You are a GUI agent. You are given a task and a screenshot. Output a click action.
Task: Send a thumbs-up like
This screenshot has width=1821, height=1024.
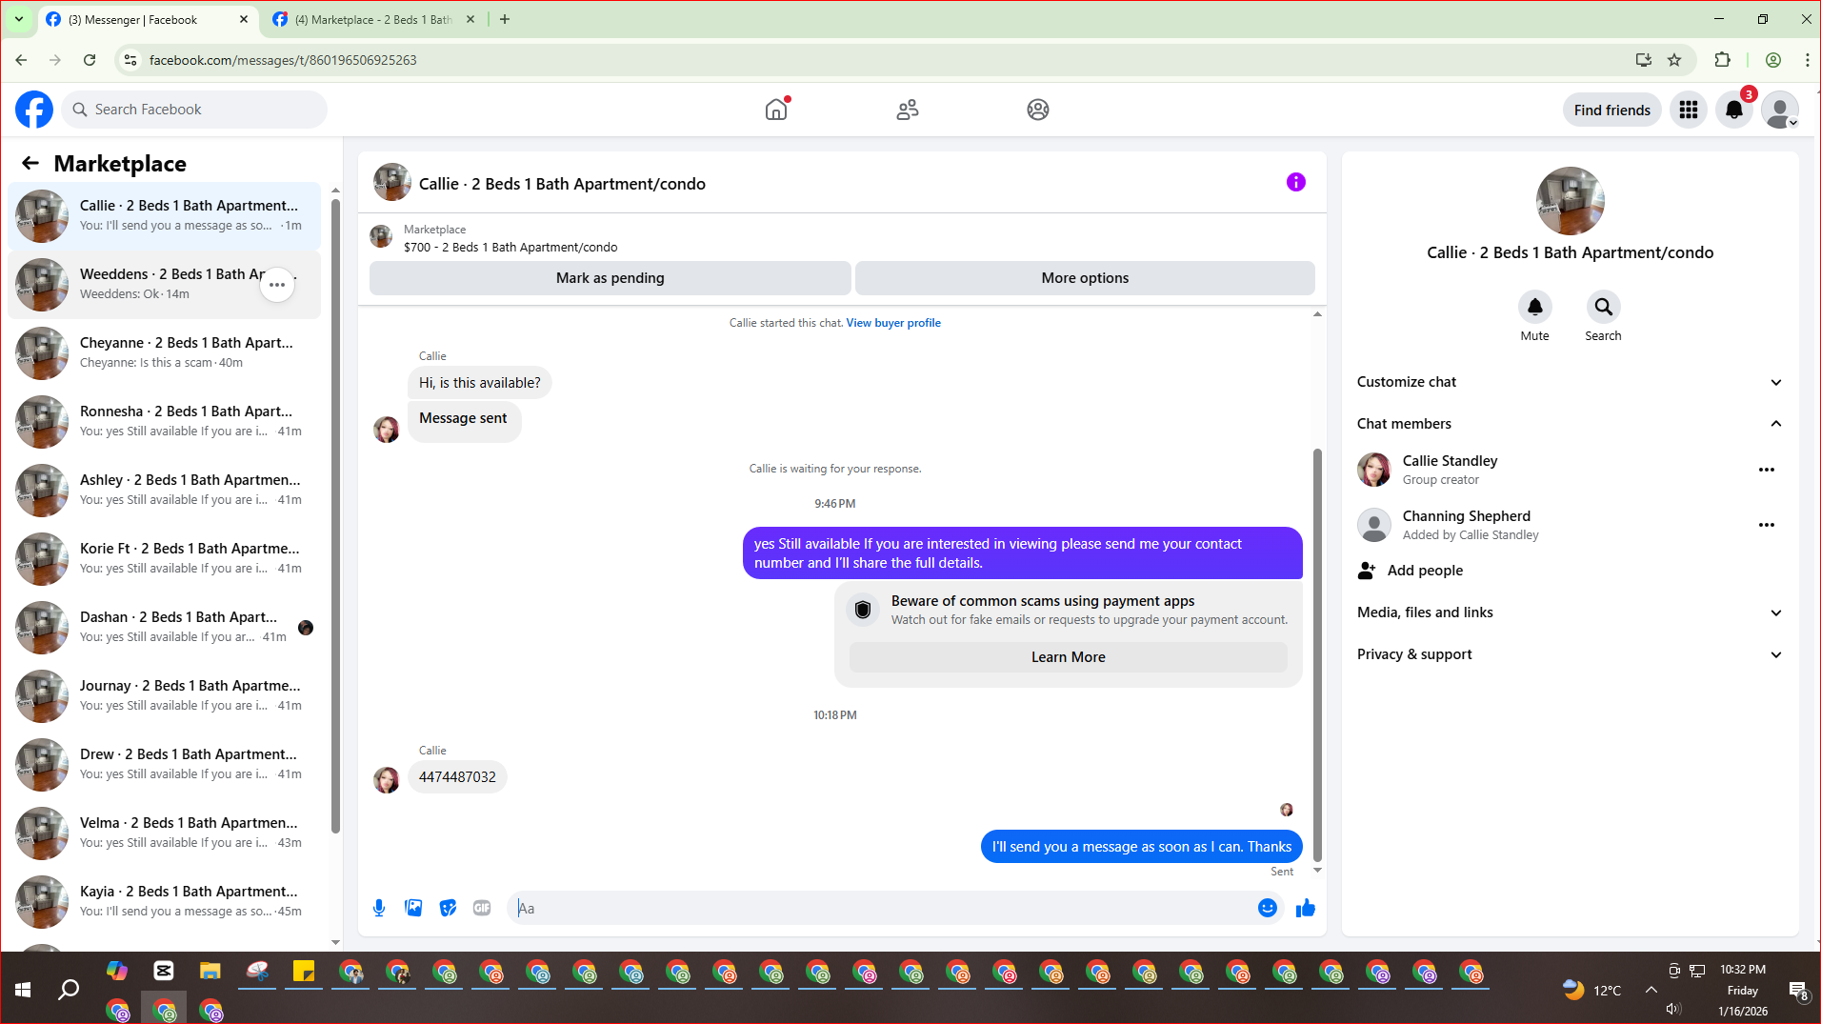coord(1305,908)
